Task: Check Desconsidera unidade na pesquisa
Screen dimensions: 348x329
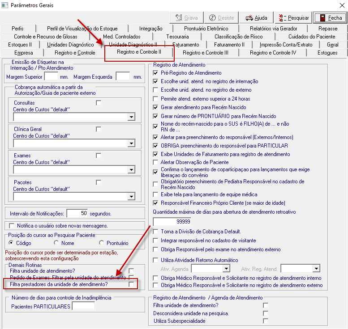Action: point(266,313)
